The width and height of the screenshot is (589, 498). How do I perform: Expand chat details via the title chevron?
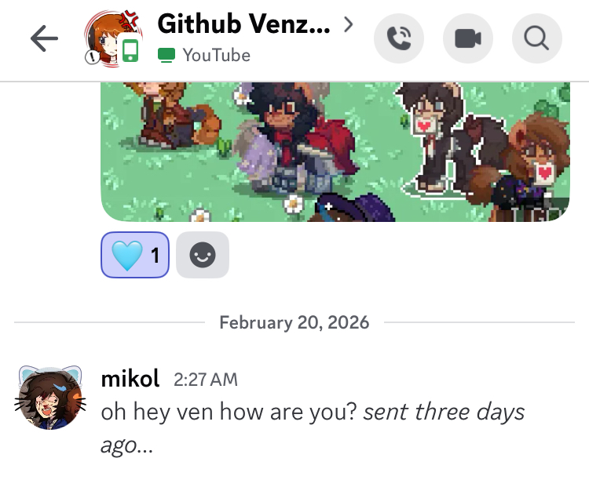click(349, 24)
